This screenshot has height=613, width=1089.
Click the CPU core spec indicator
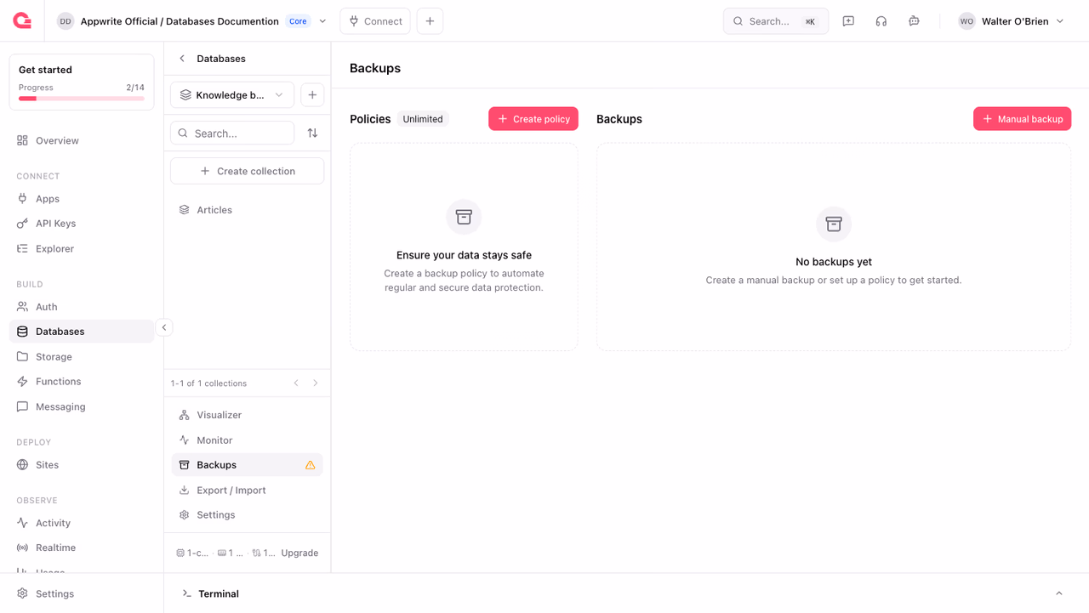point(192,553)
